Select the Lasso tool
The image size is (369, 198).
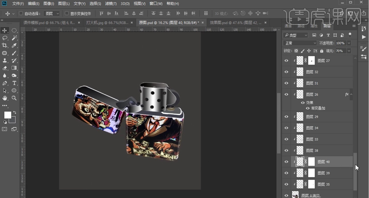tap(5, 38)
